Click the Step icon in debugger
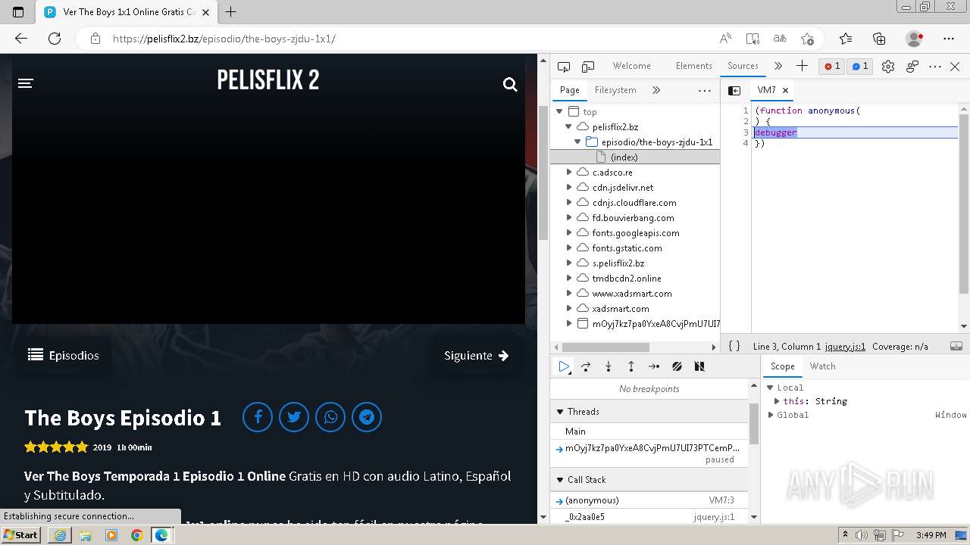 (653, 366)
